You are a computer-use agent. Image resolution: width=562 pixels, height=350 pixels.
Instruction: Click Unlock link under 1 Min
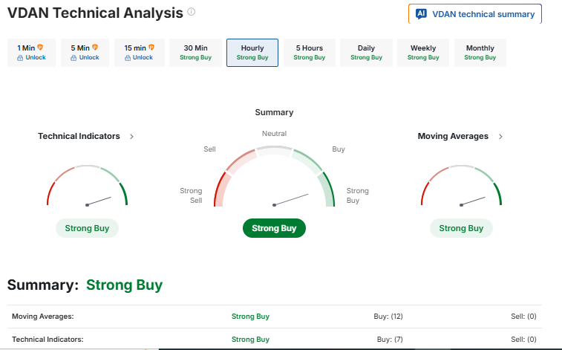click(36, 57)
